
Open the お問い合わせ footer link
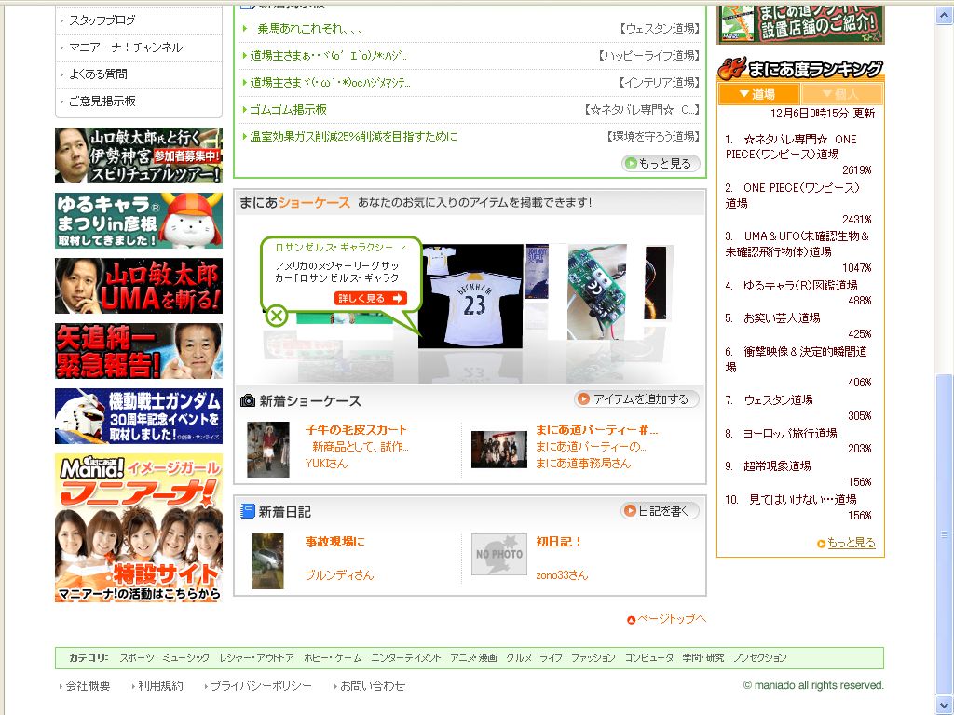373,685
